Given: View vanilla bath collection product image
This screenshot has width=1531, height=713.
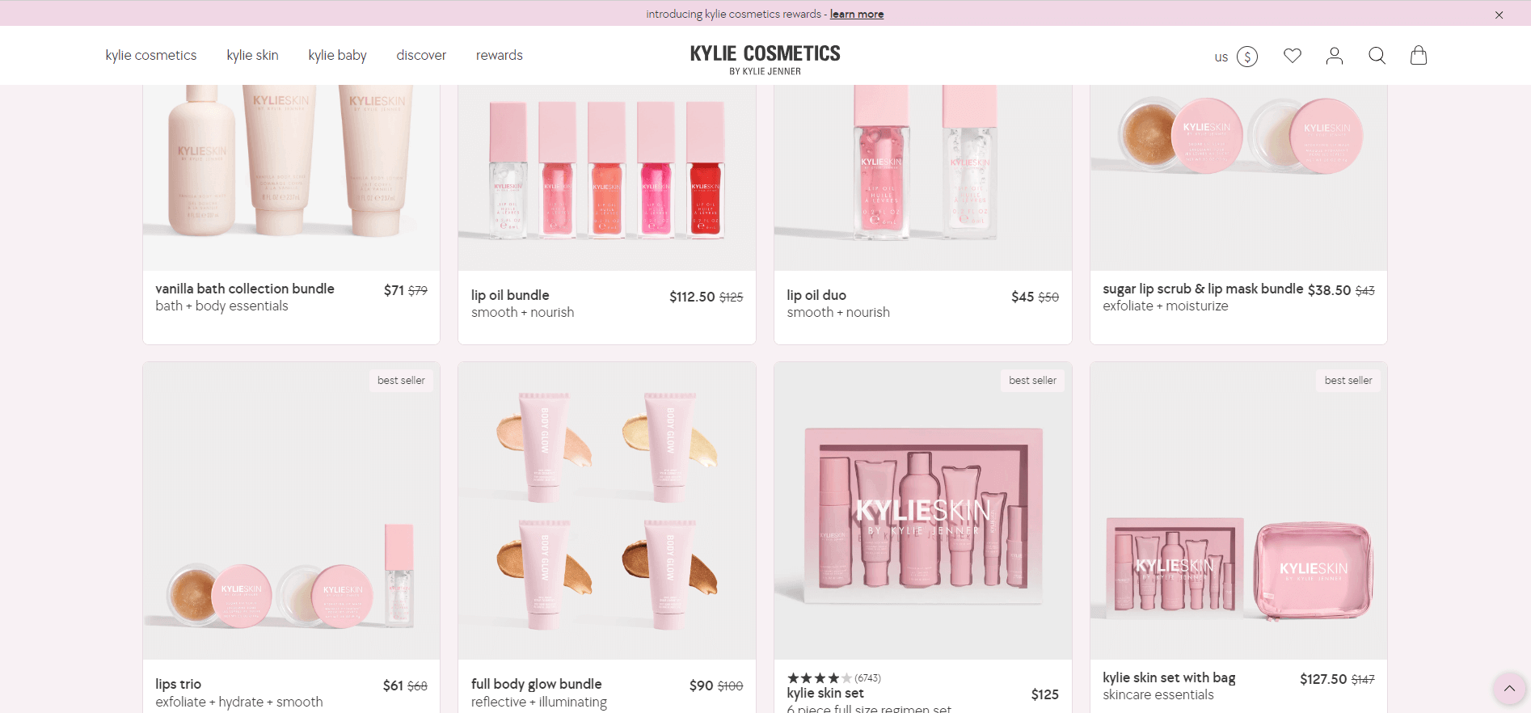Looking at the screenshot, I should tap(291, 178).
